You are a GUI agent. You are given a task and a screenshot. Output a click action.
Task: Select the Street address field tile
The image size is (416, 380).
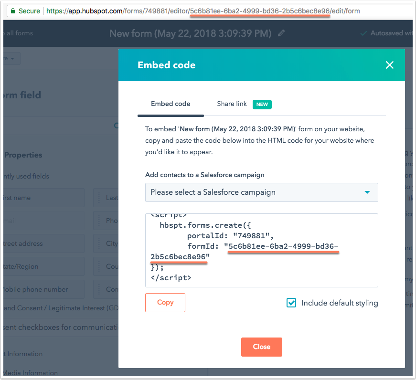tap(44, 243)
